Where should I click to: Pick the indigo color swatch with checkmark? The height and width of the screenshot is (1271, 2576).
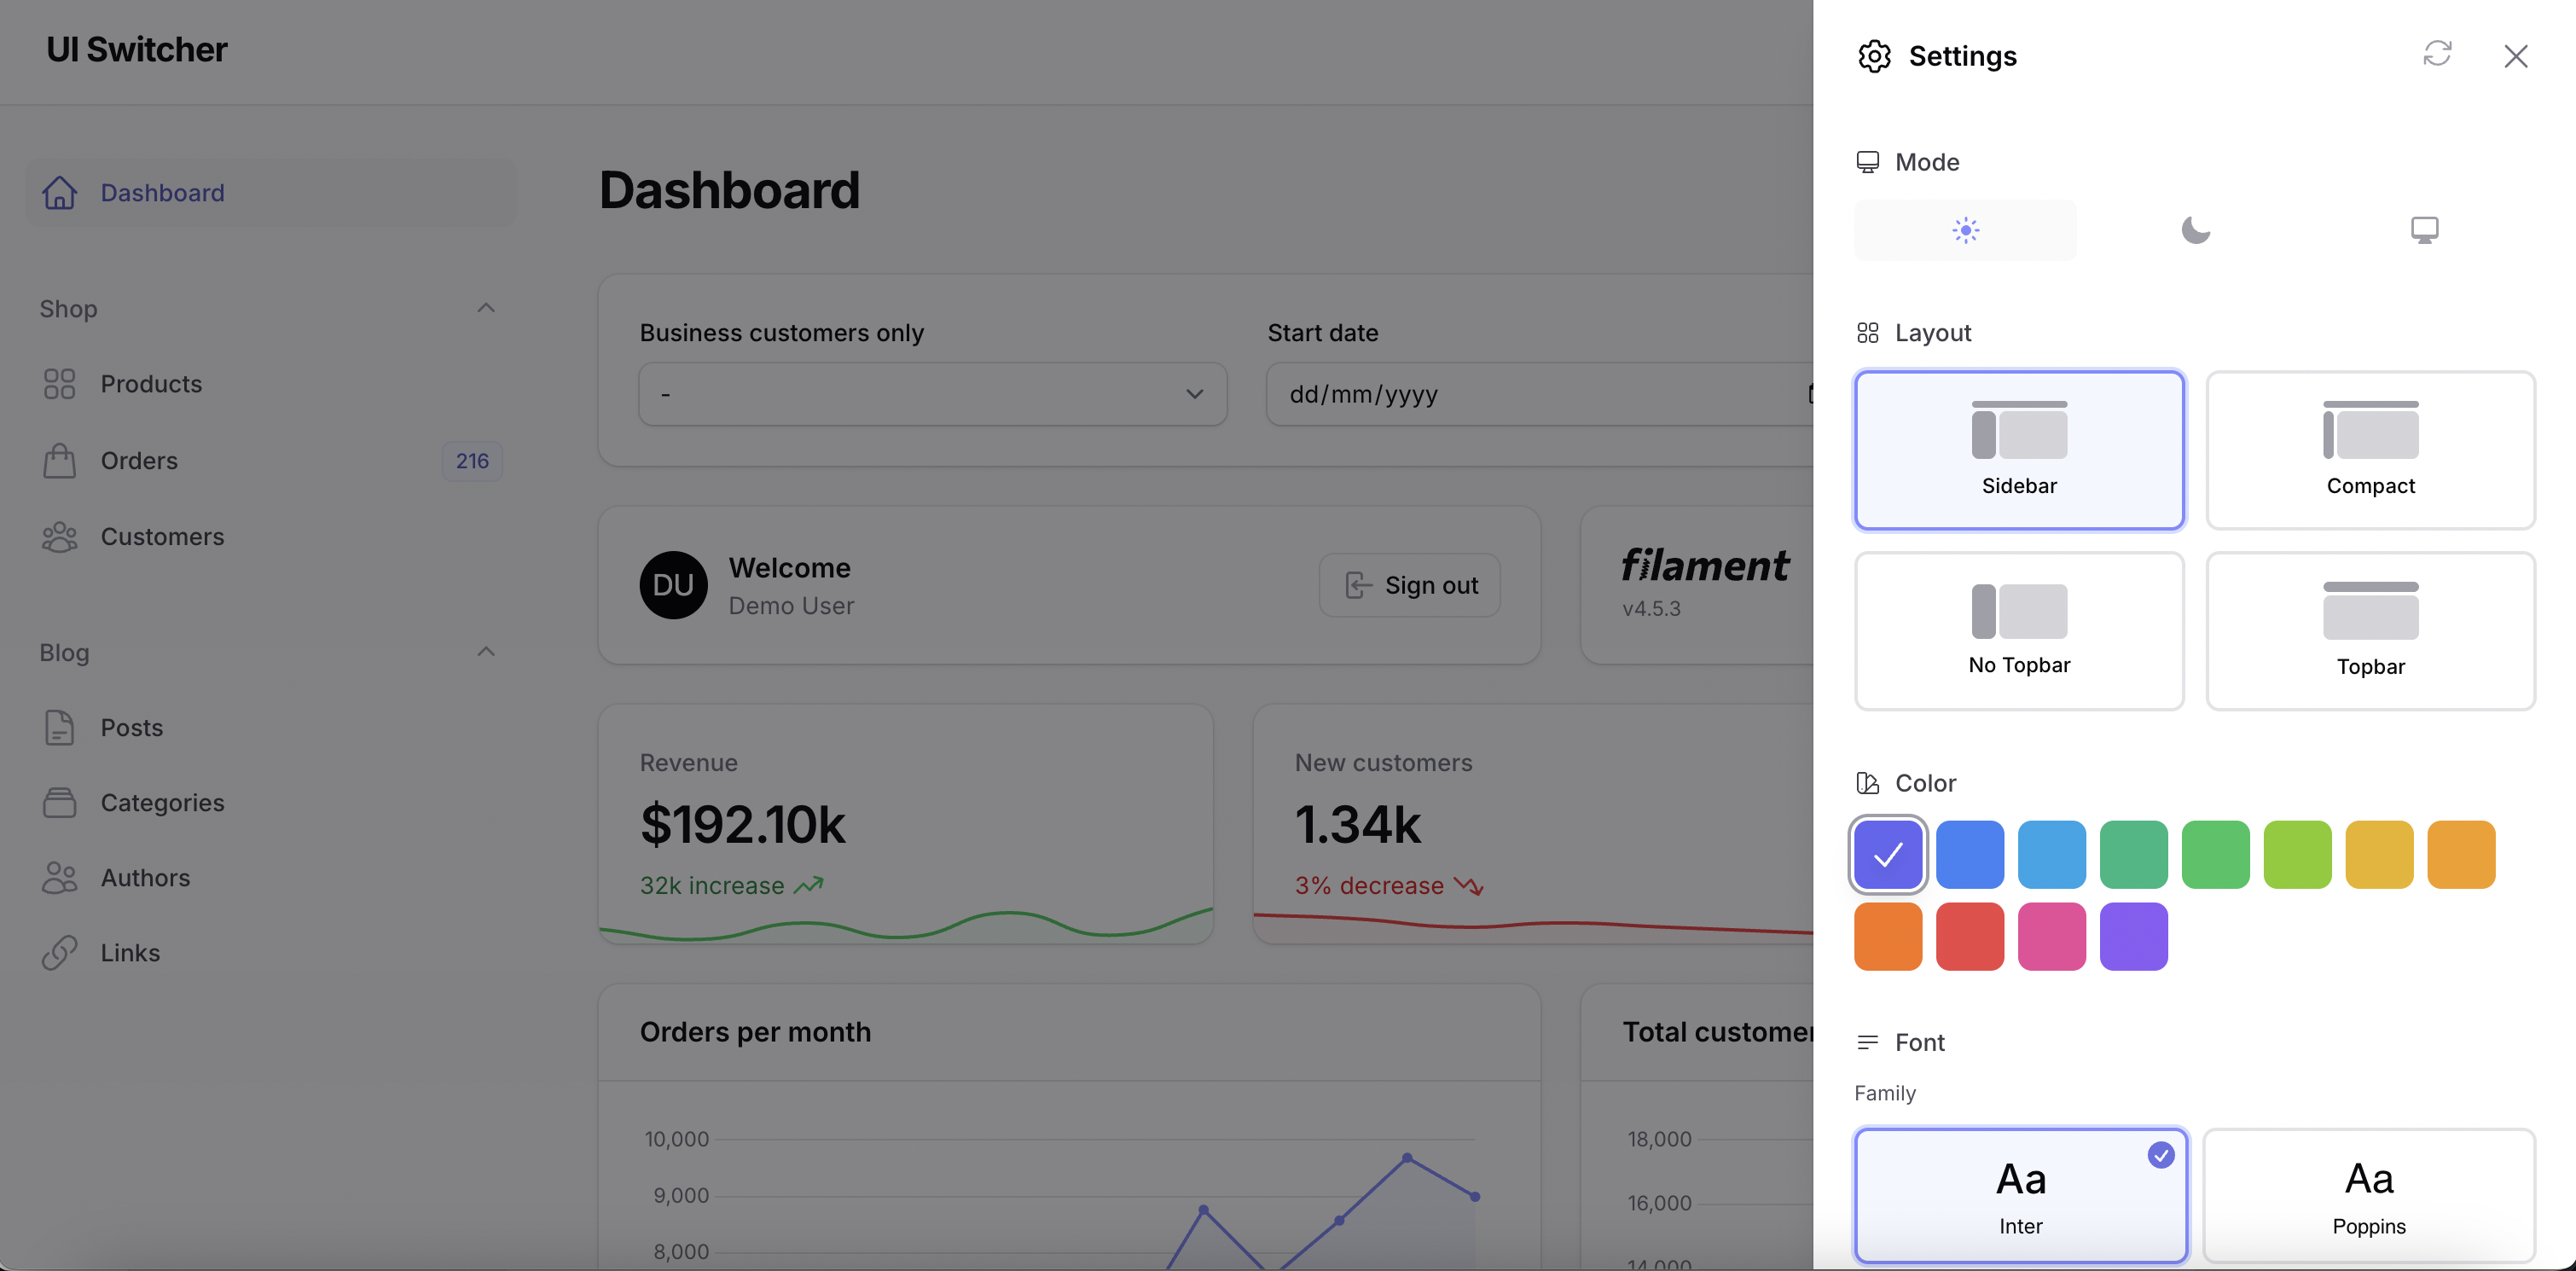pos(1888,854)
